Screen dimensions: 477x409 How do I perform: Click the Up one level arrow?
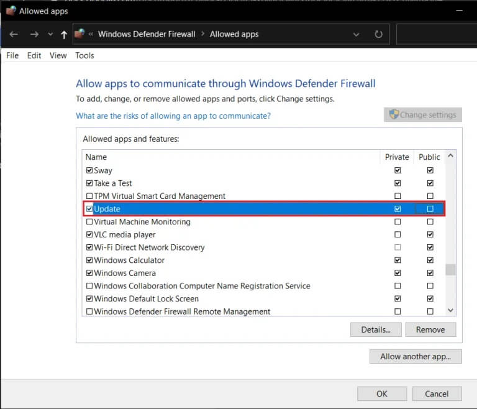[x=64, y=34]
